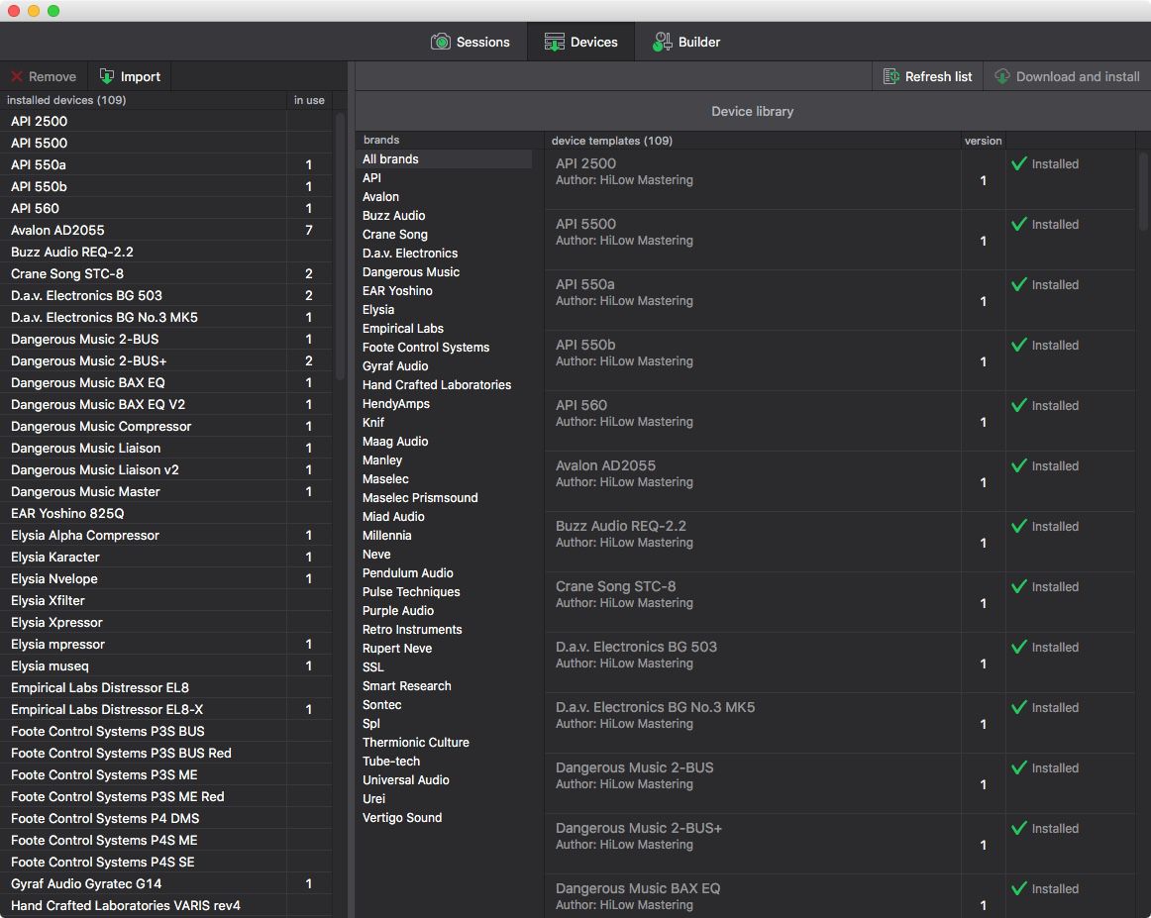
Task: Click the green checkmark beside API 2500 template
Action: [x=1019, y=163]
